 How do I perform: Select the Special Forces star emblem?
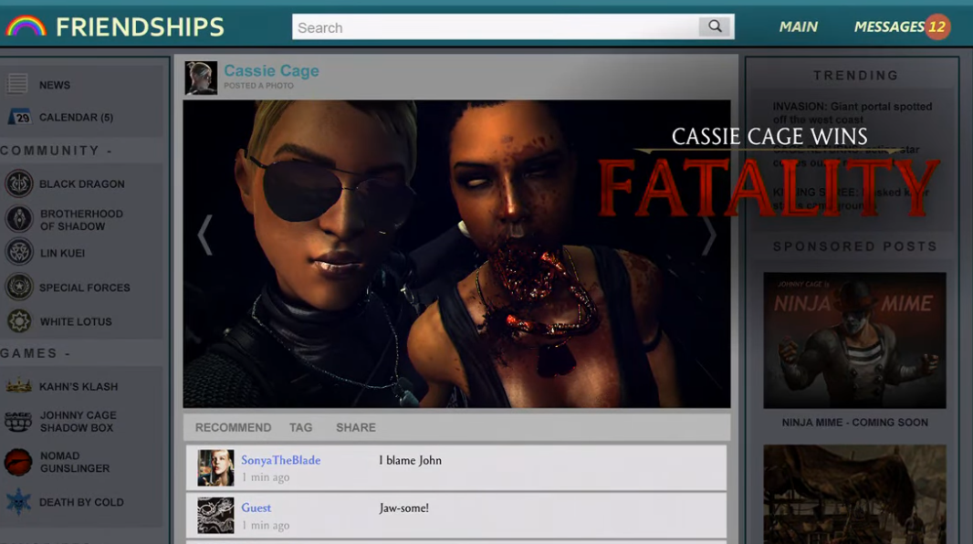click(18, 288)
